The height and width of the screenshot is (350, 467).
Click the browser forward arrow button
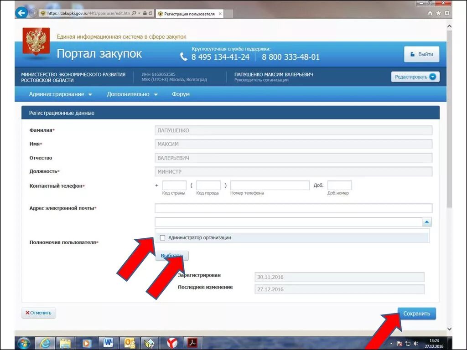click(x=33, y=13)
